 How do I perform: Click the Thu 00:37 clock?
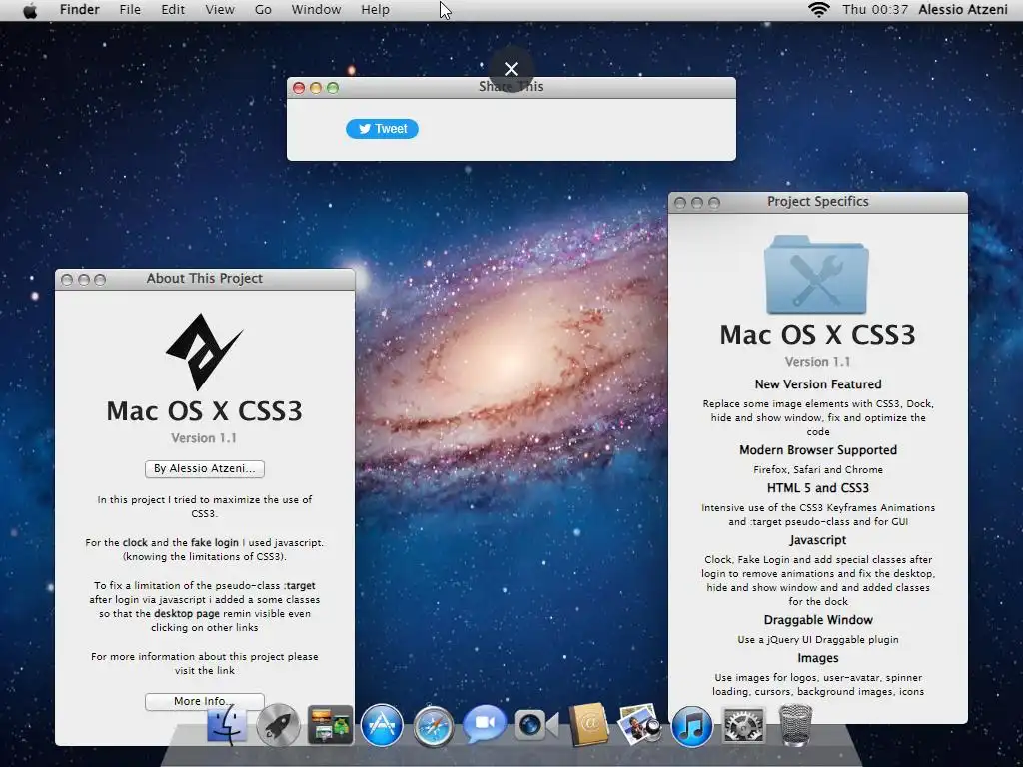[x=875, y=10]
